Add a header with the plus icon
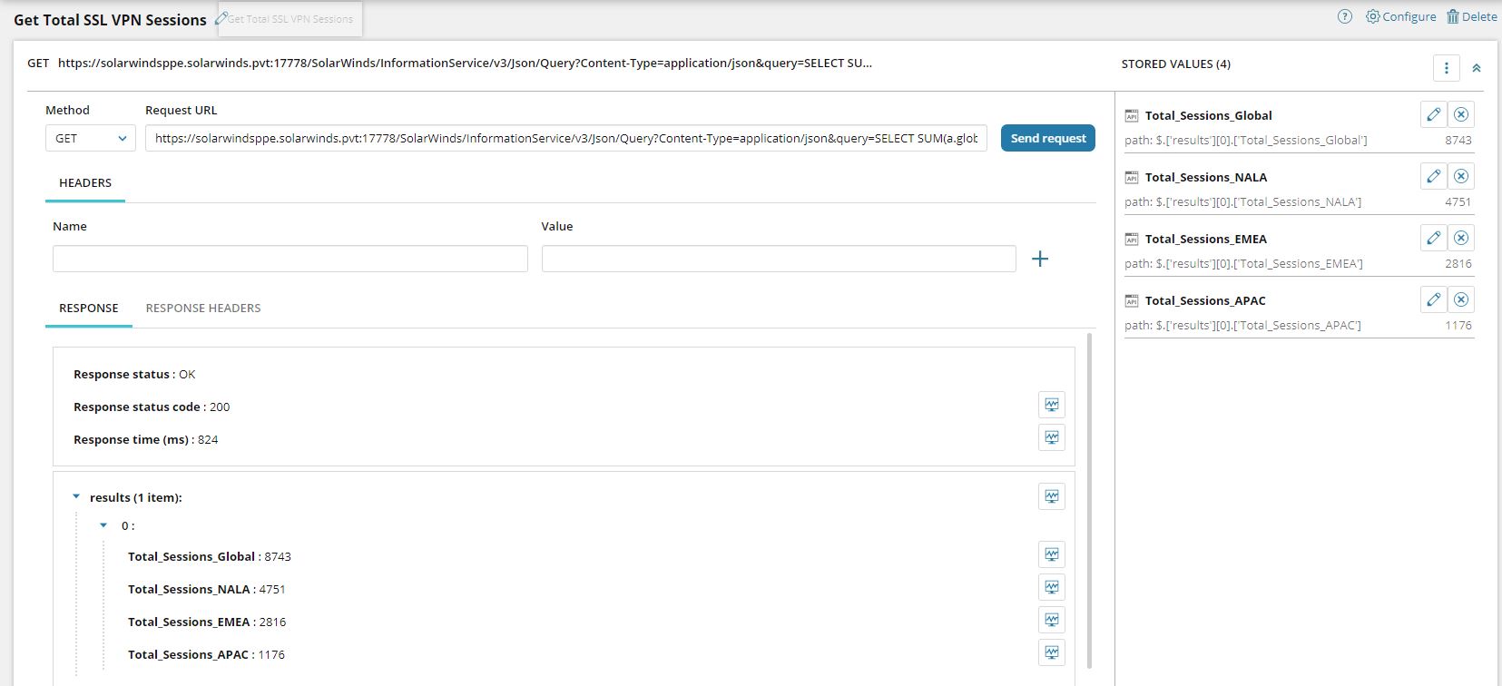1502x686 pixels. [1040, 259]
